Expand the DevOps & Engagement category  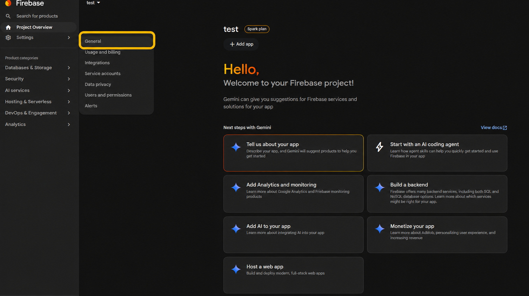pyautogui.click(x=38, y=113)
